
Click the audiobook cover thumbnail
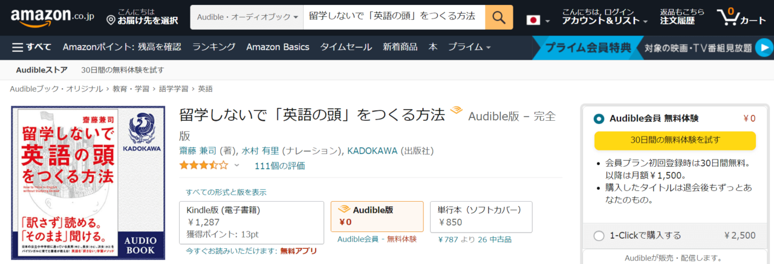pos(88,183)
